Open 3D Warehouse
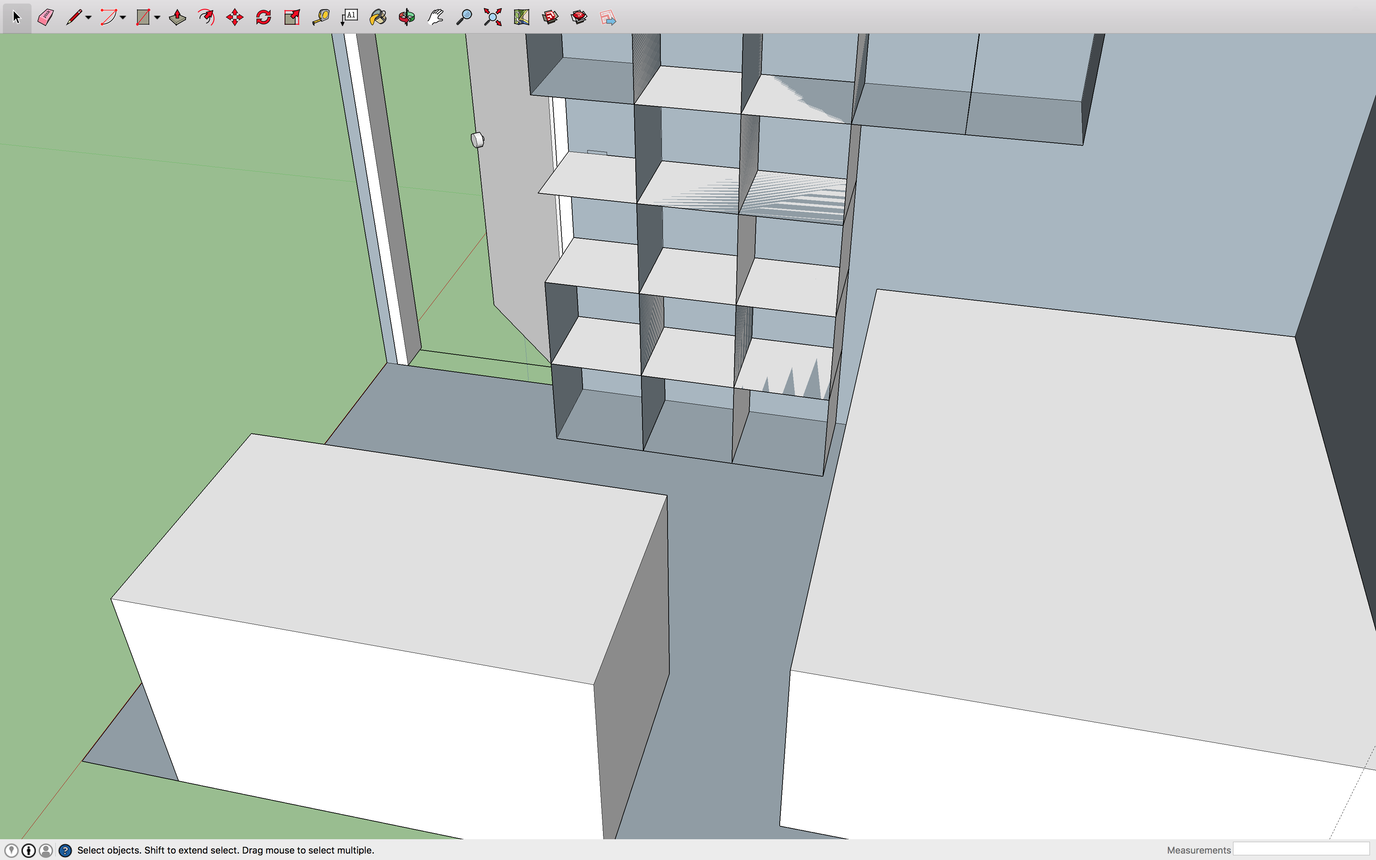Image resolution: width=1376 pixels, height=860 pixels. click(550, 18)
